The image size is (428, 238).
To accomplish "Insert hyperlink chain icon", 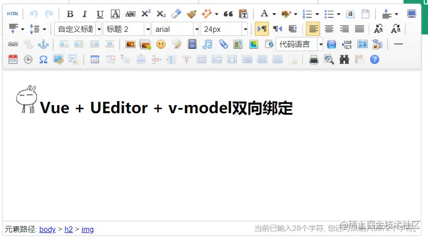I will coord(13,44).
